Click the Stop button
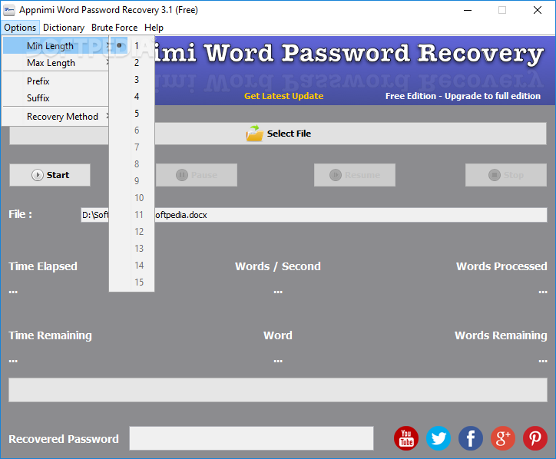 click(x=506, y=175)
